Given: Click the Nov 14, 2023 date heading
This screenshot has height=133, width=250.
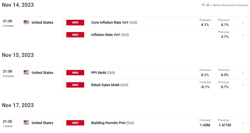Looking at the screenshot, I should pos(18,5).
